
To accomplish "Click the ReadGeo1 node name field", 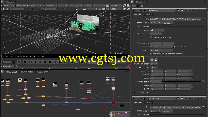I will (161, 10).
